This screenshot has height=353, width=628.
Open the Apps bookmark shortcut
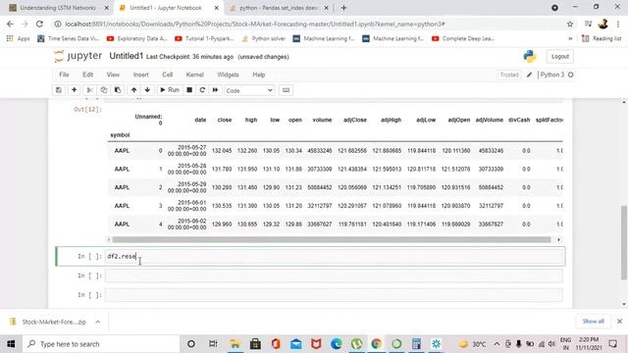(x=19, y=38)
